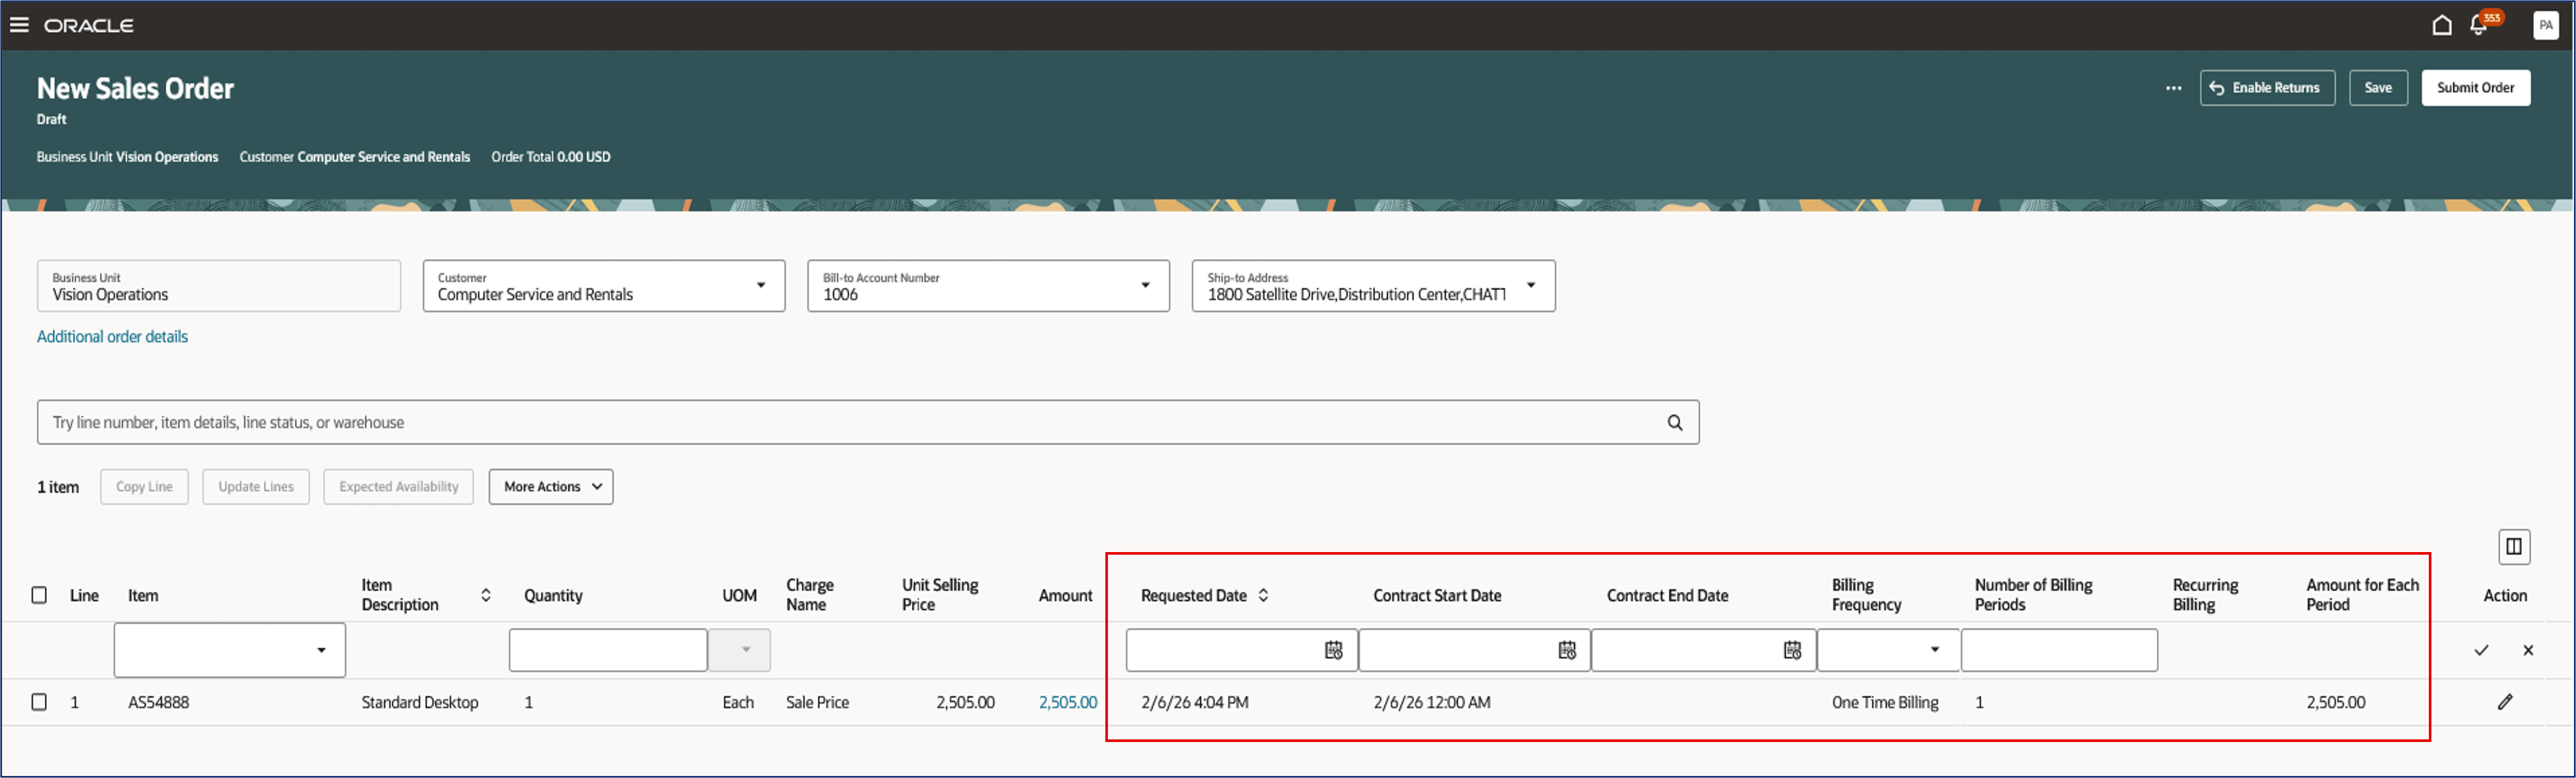
Task: Click the ellipsis next to Enable Returns
Action: pos(2174,87)
